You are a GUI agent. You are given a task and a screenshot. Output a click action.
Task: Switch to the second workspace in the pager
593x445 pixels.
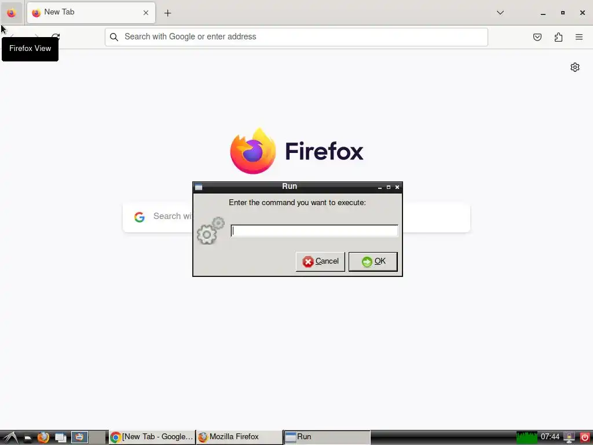pyautogui.click(x=97, y=437)
